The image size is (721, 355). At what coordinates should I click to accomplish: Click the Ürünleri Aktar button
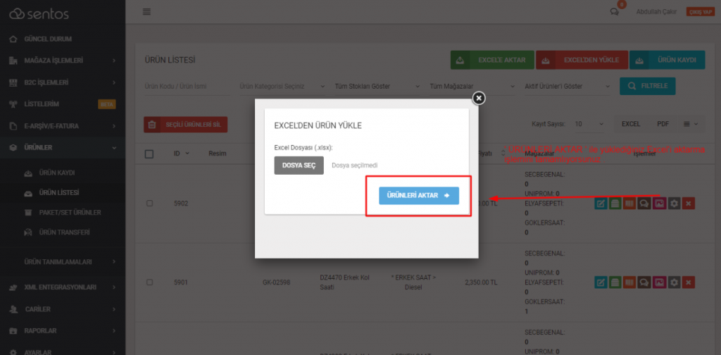click(418, 195)
